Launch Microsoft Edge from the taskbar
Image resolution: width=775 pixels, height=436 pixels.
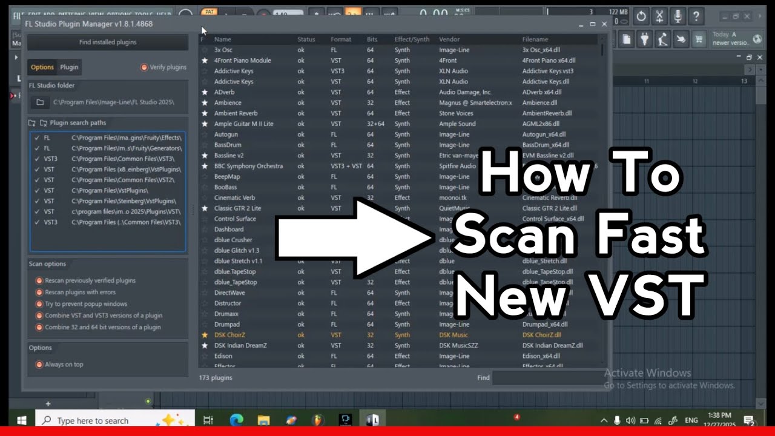pos(236,420)
